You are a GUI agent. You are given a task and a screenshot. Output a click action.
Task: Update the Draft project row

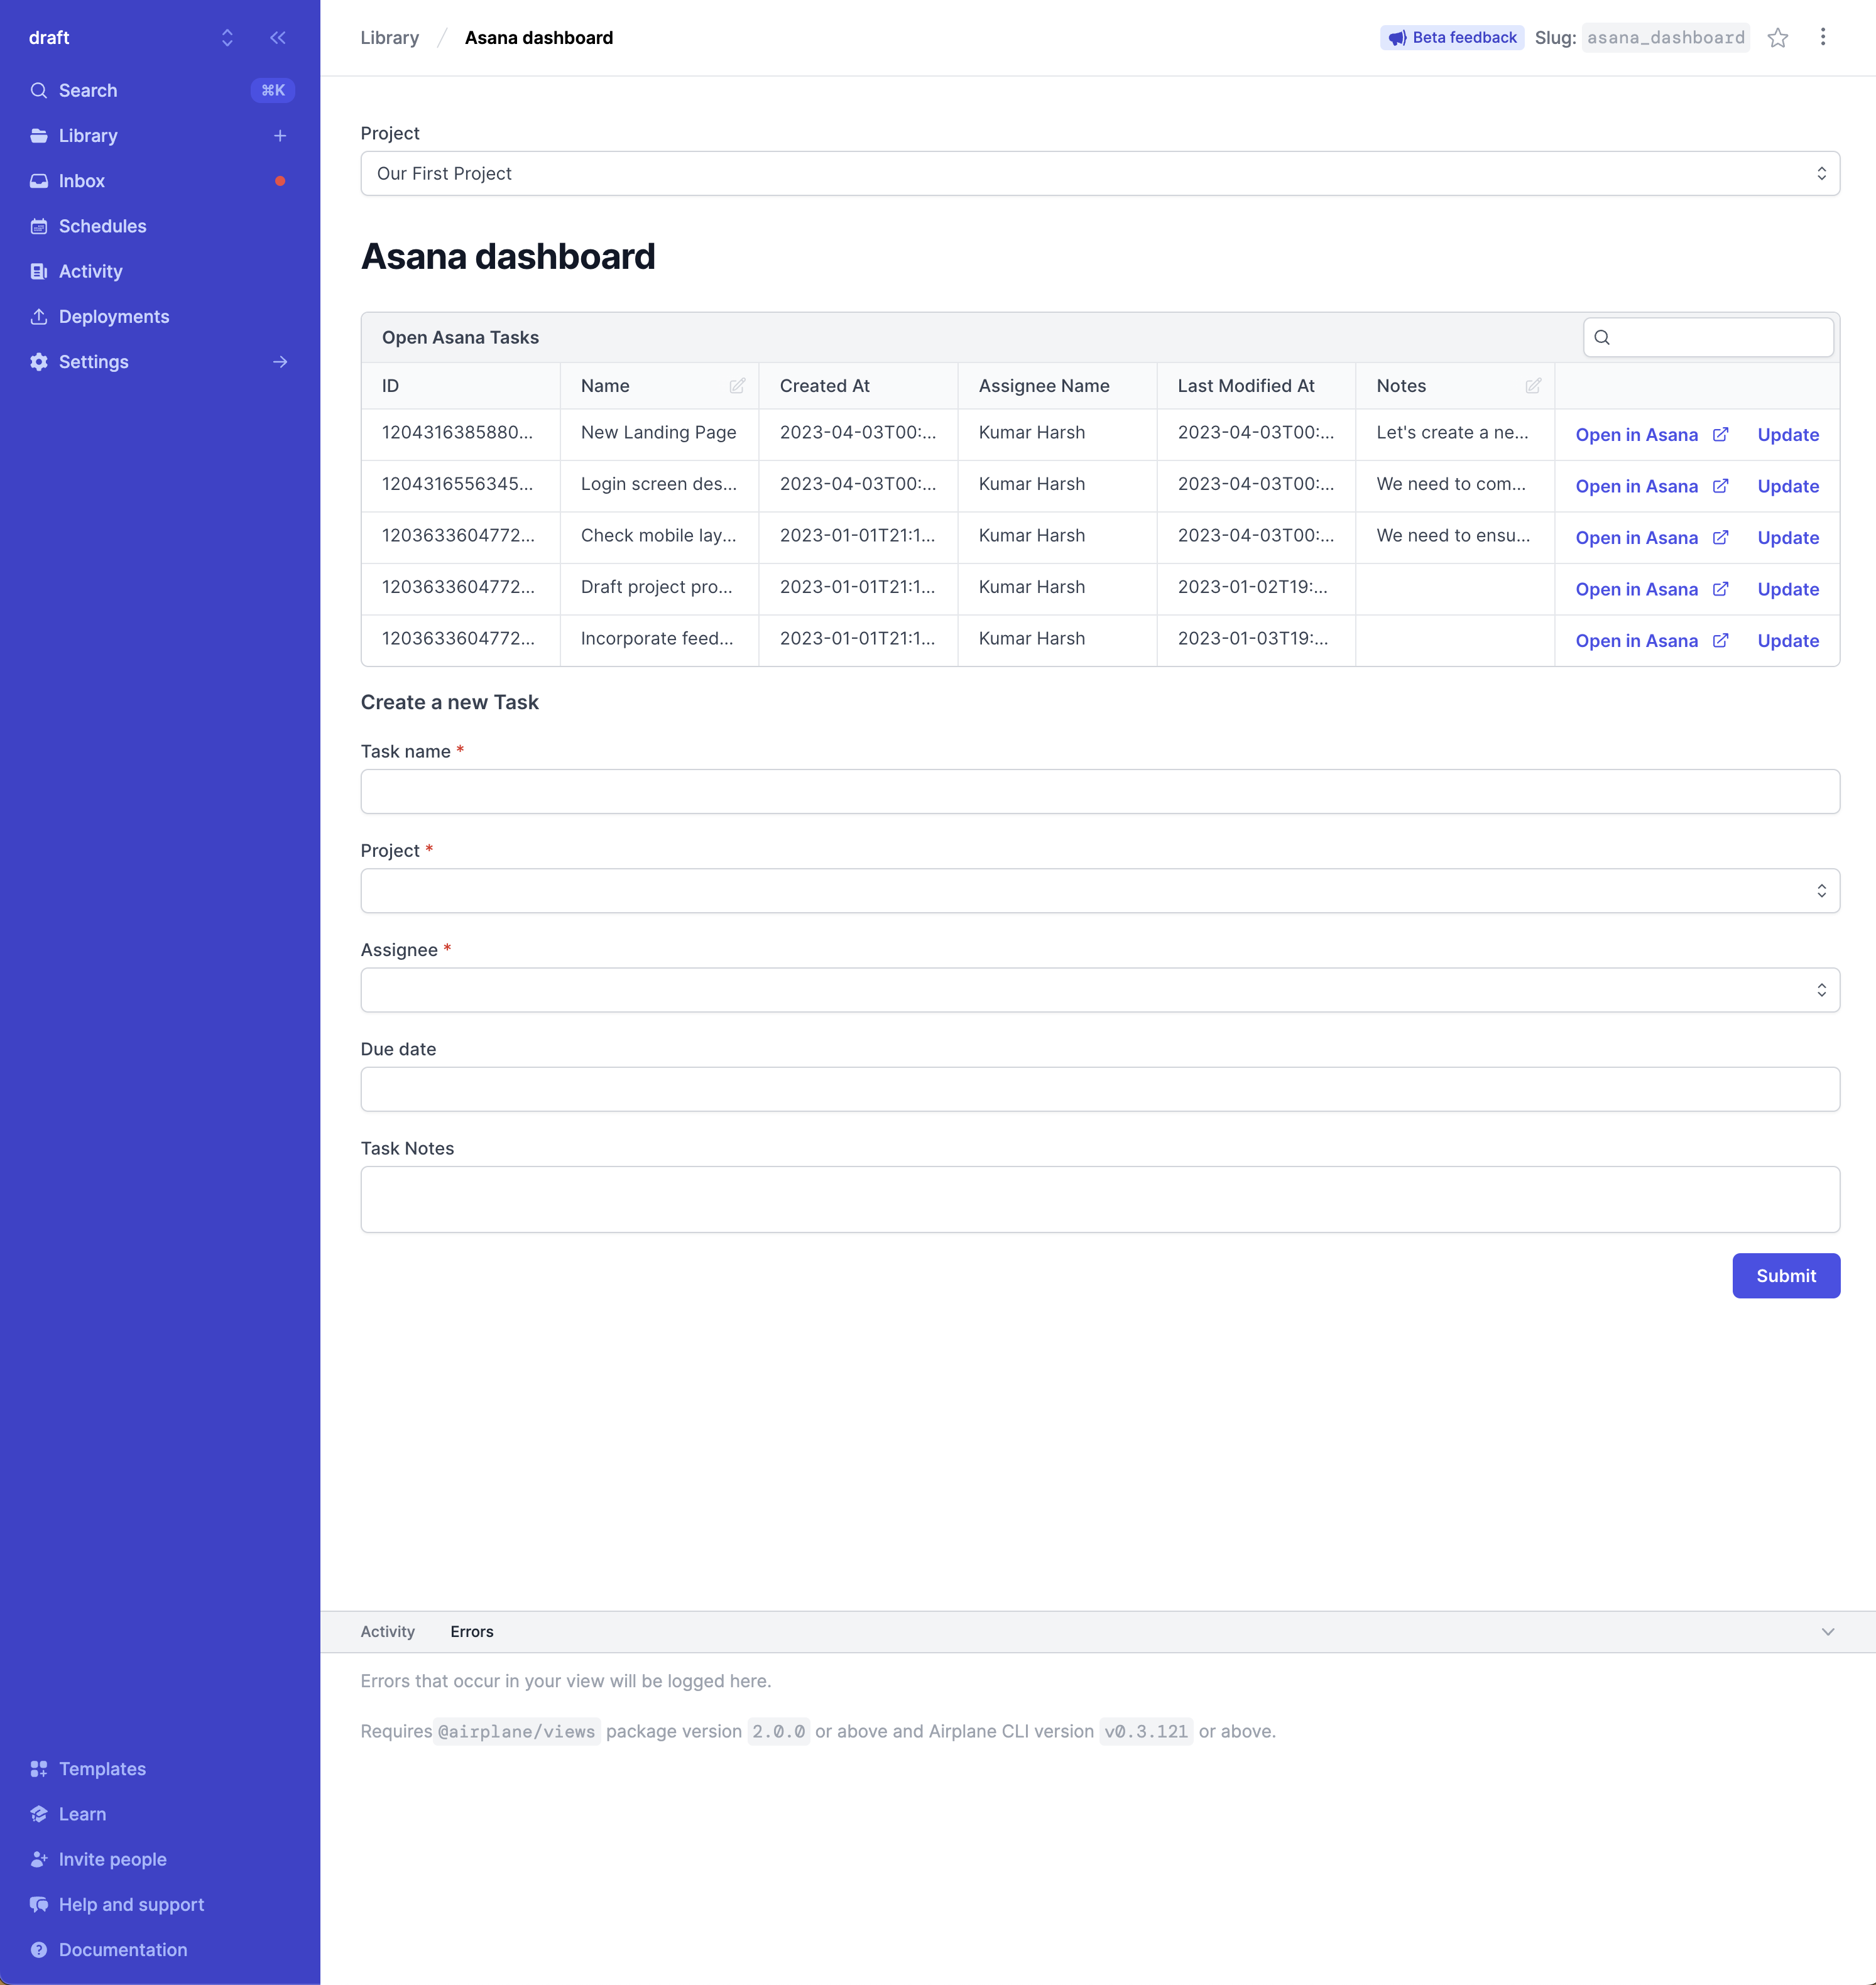1788,589
